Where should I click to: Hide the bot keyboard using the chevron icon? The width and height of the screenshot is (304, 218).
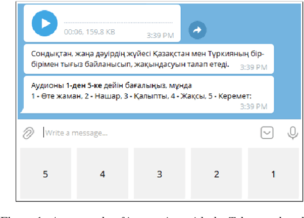pos(267,133)
